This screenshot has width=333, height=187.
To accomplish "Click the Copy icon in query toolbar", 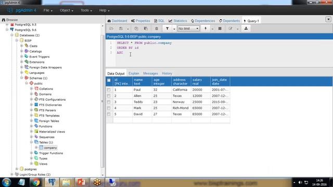I will (x=136, y=29).
